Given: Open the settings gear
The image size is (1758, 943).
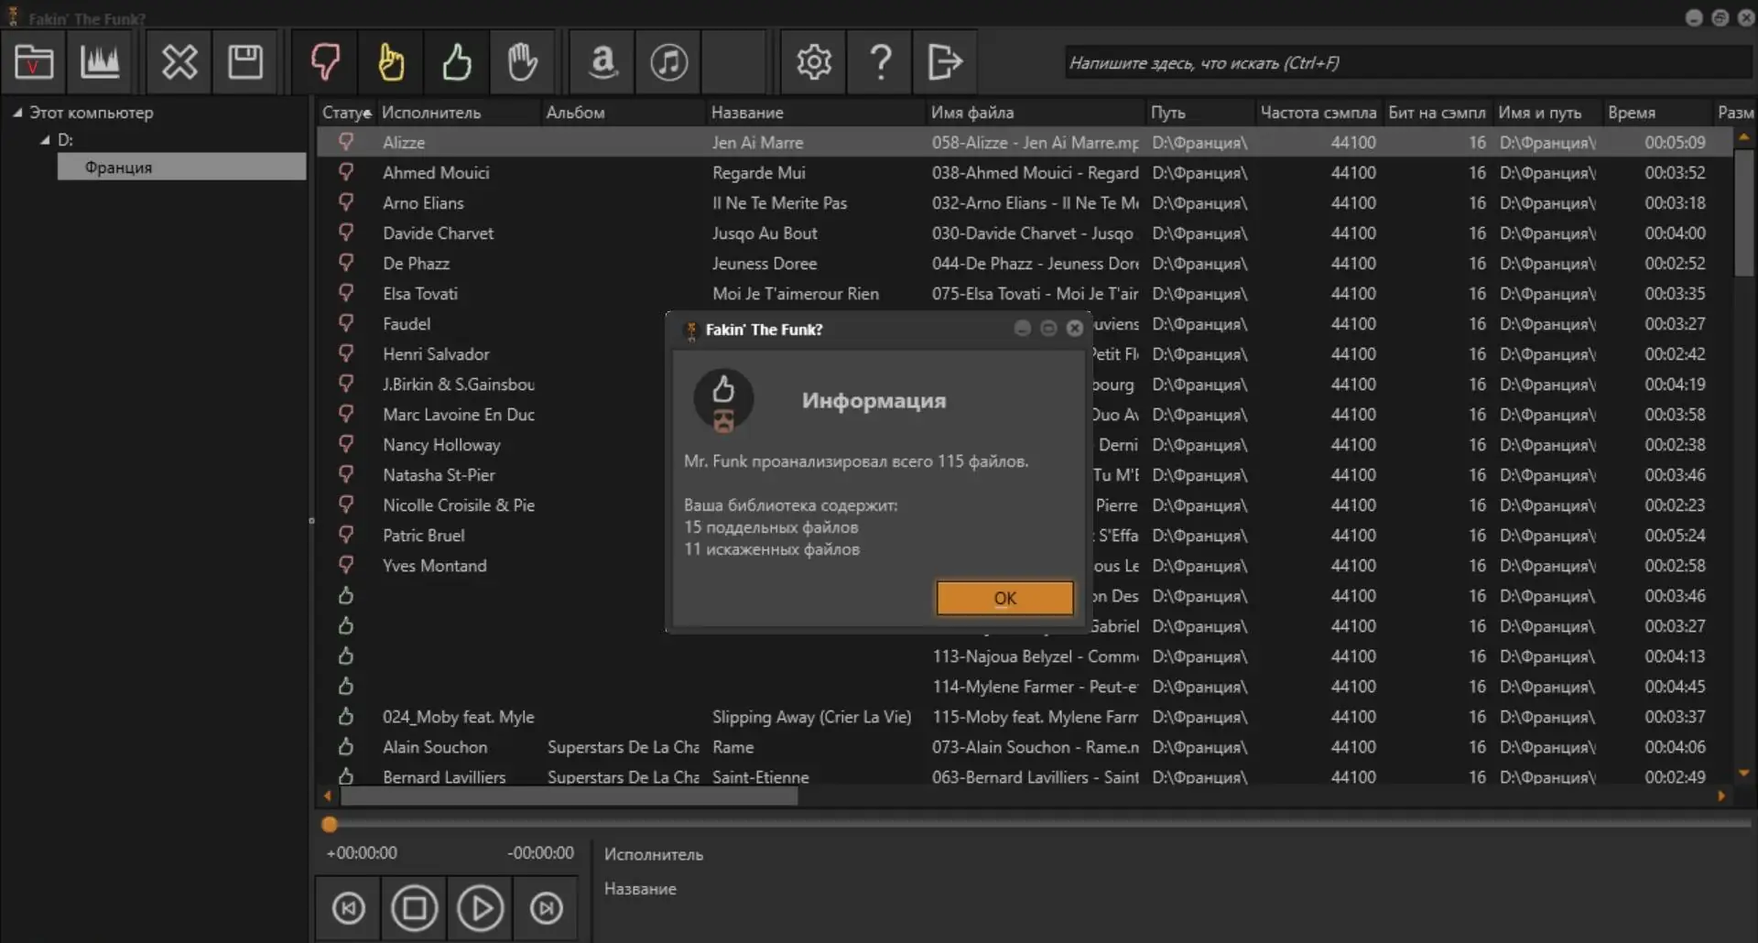Looking at the screenshot, I should tap(812, 61).
